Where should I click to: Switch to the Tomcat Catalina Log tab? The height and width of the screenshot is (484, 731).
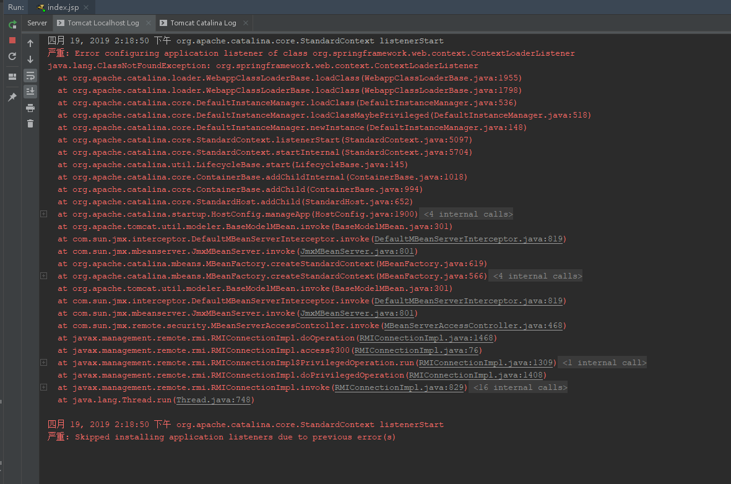[203, 23]
